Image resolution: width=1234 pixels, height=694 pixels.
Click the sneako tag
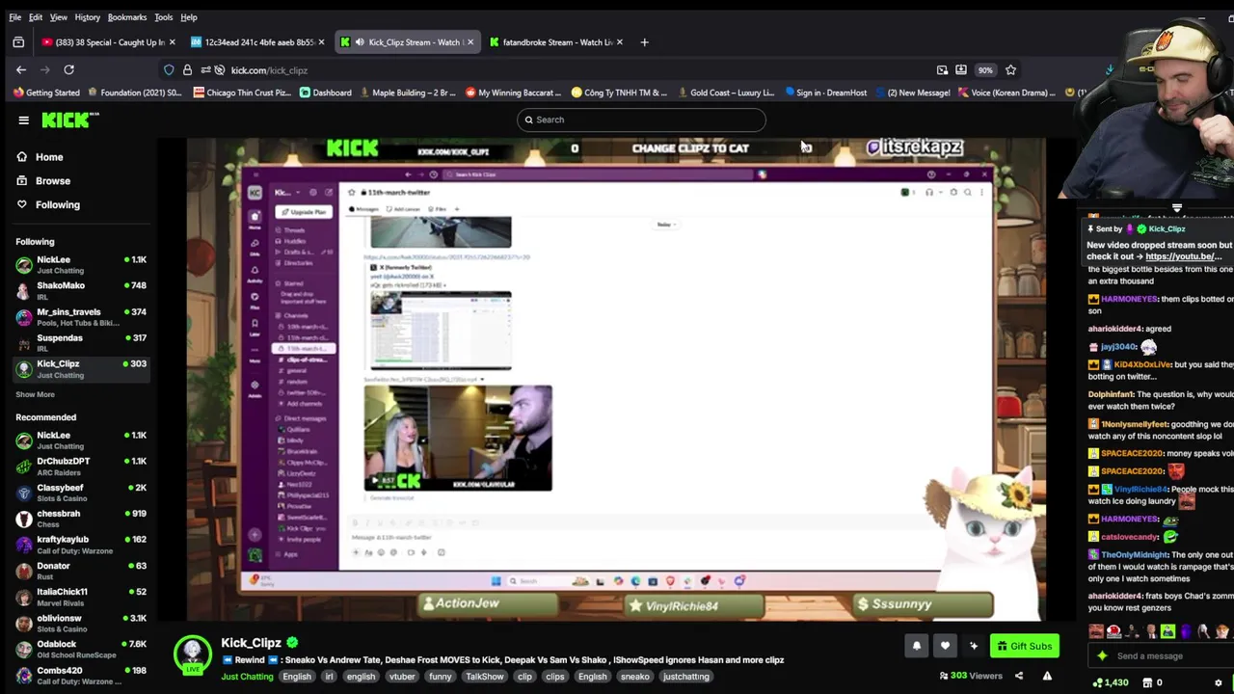634,677
